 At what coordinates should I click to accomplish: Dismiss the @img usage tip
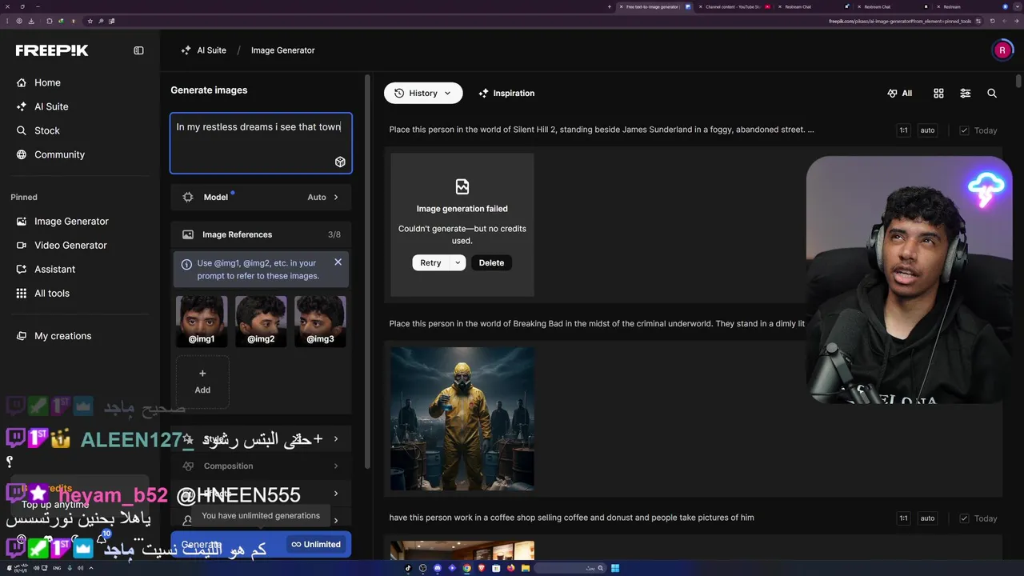click(x=338, y=262)
